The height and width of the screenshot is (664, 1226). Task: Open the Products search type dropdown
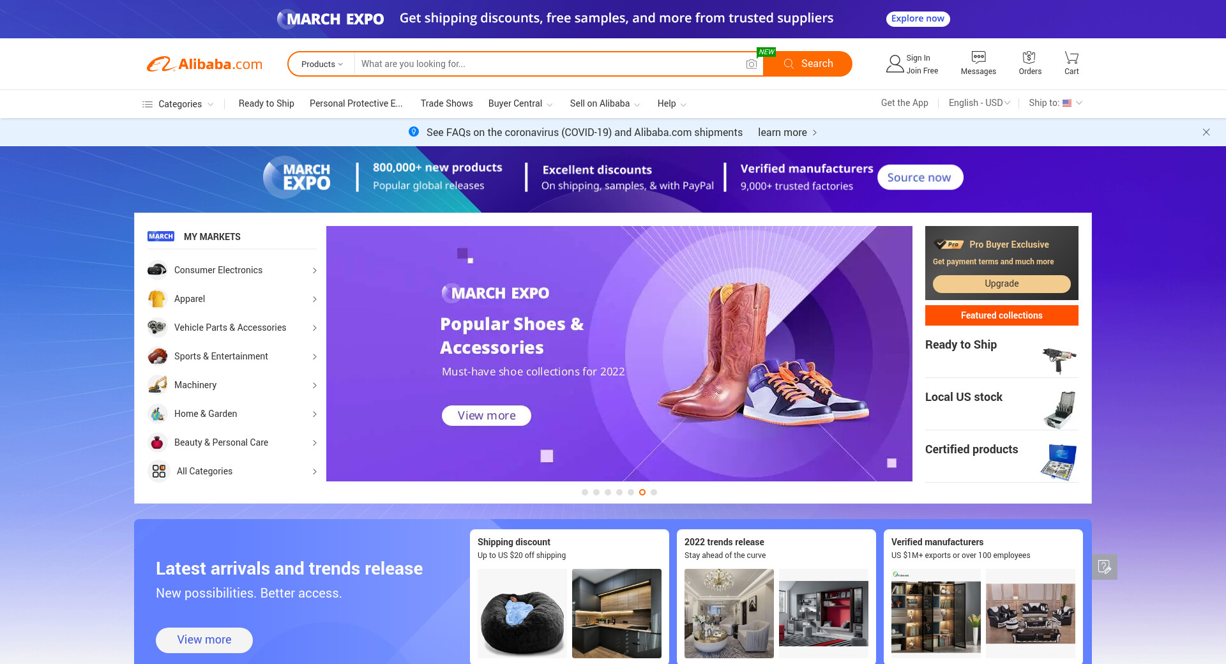coord(322,64)
